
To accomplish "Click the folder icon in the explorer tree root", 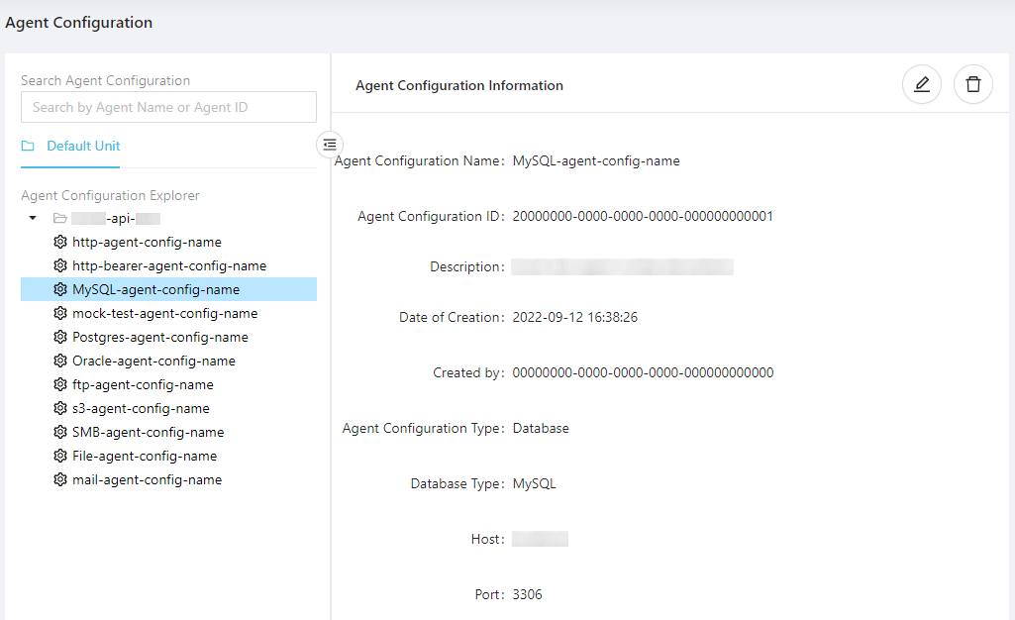I will (60, 218).
